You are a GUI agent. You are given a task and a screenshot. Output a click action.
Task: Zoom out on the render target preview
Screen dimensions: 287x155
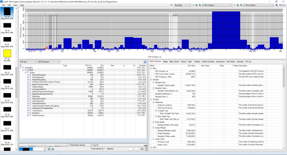(53, 149)
